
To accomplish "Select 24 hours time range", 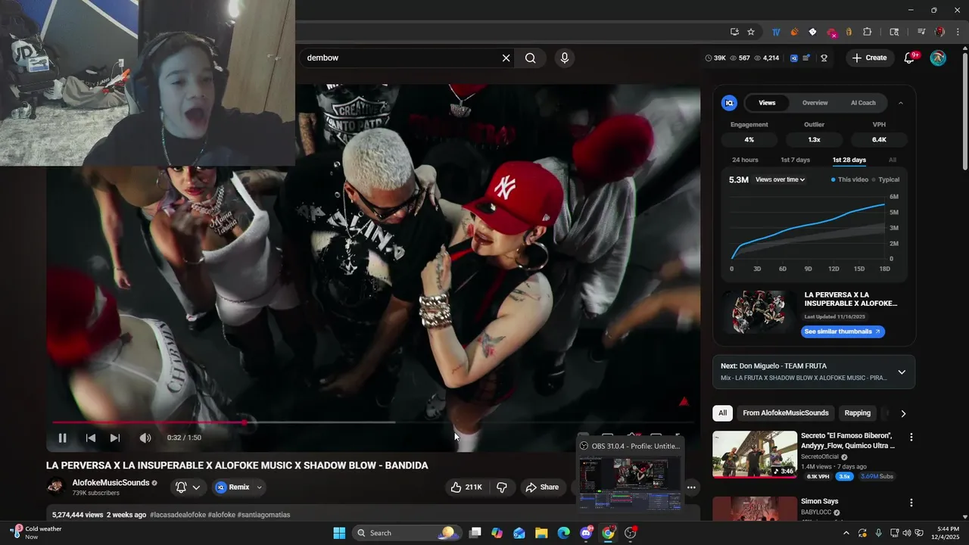I will tap(745, 160).
